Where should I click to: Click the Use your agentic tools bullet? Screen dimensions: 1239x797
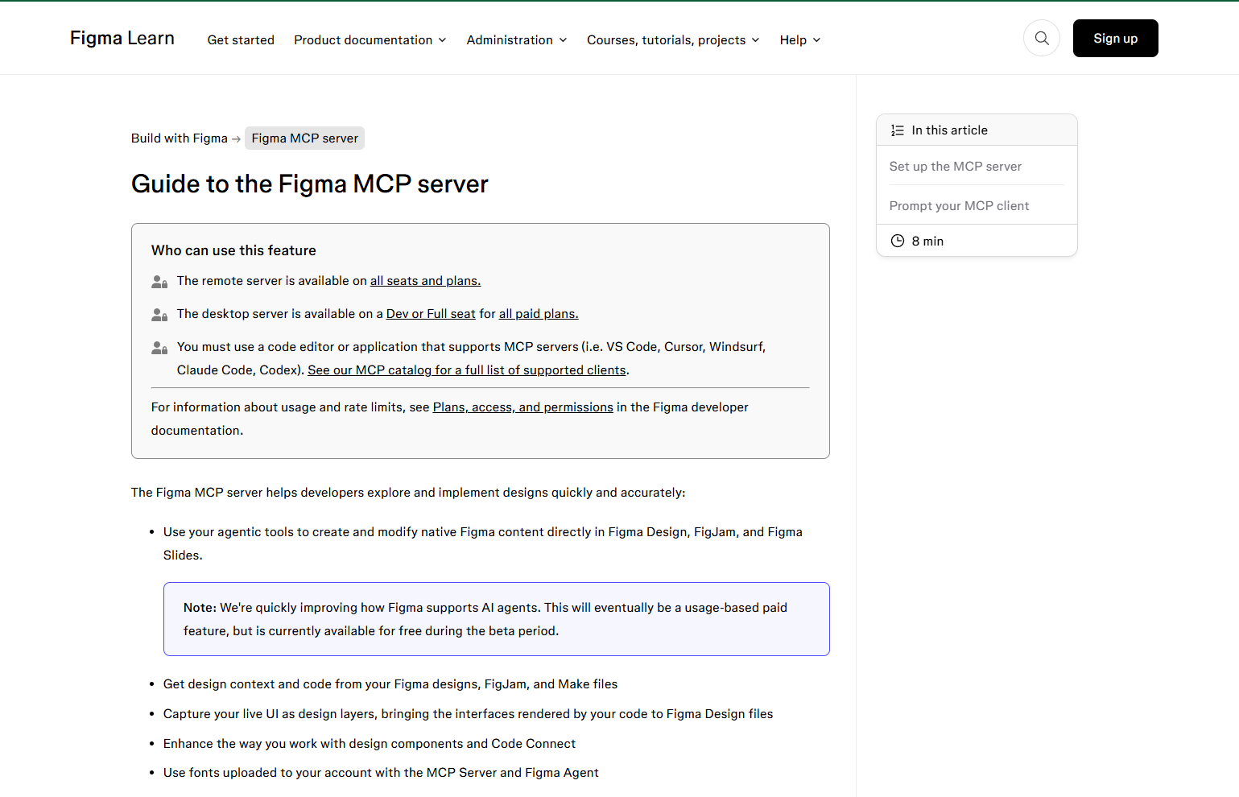tap(483, 543)
